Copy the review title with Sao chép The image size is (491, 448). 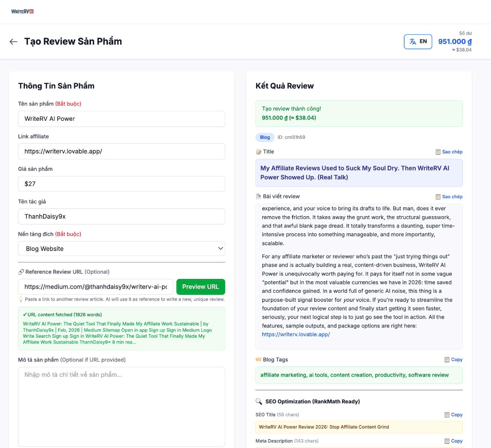(449, 152)
